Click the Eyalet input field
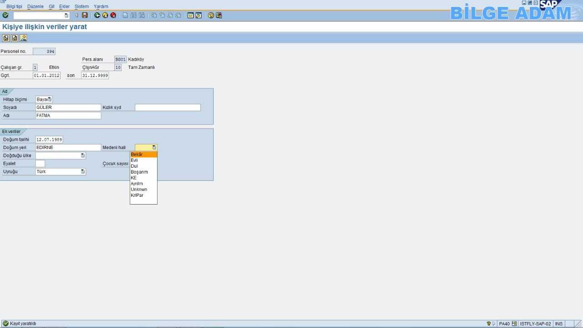The width and height of the screenshot is (583, 328). 40,164
